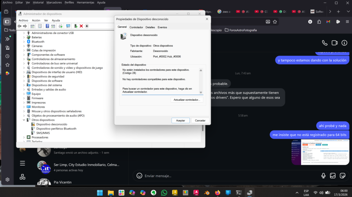Click the properties sheet toolbar icon
The image size is (352, 197).
point(40,26)
